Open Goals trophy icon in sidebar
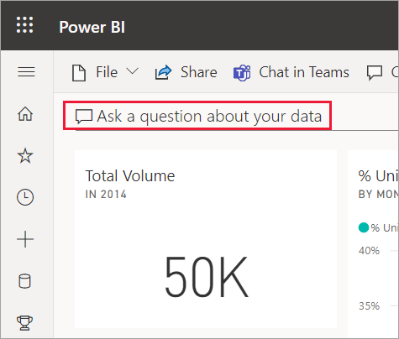399x339 pixels. pos(25,323)
